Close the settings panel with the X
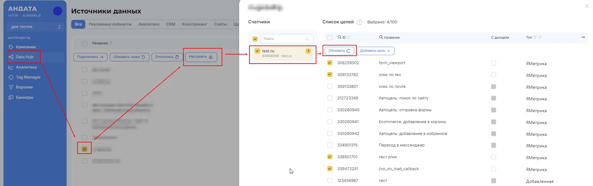 587,6
